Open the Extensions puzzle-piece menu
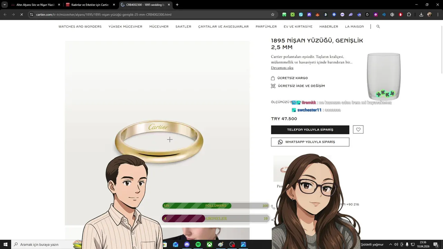 pos(409,15)
